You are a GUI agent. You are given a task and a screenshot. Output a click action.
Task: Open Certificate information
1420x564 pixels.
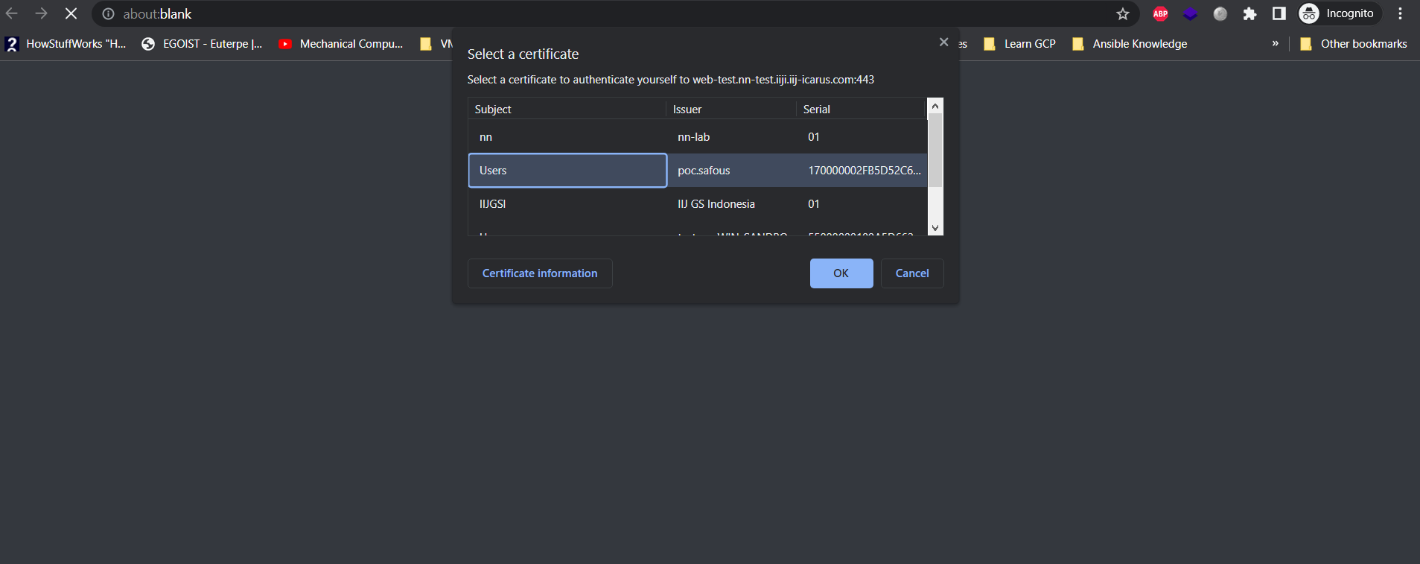coord(539,273)
